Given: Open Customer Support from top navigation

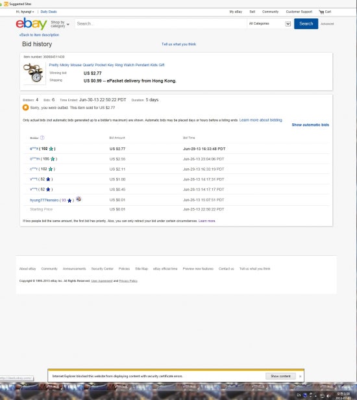Looking at the screenshot, I should 299,12.
